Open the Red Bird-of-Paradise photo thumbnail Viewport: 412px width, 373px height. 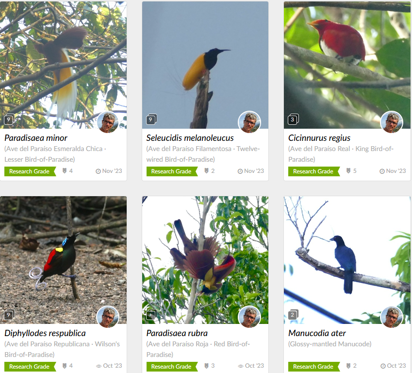point(205,260)
